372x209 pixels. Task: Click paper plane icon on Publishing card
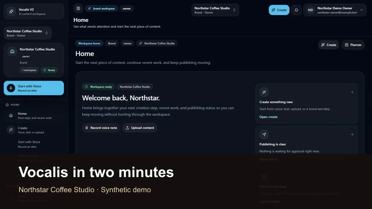tap(264, 134)
